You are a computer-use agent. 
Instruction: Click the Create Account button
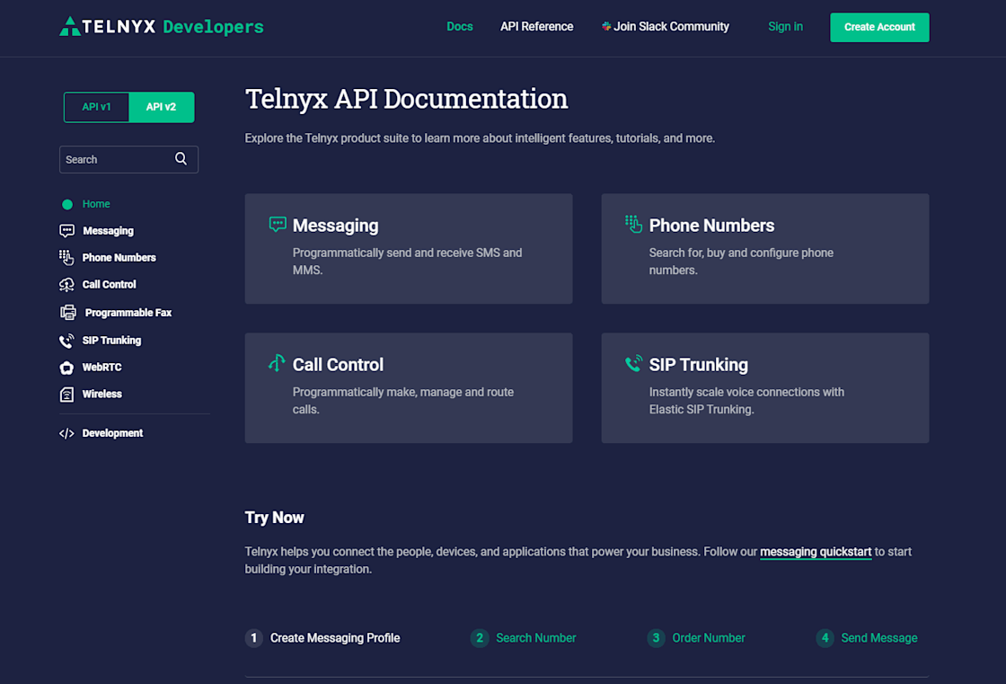(x=879, y=27)
